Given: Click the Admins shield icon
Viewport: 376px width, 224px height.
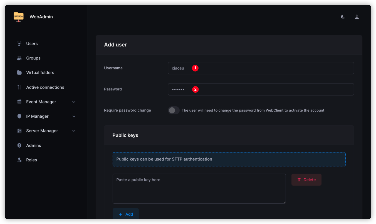Looking at the screenshot, I should 19,146.
